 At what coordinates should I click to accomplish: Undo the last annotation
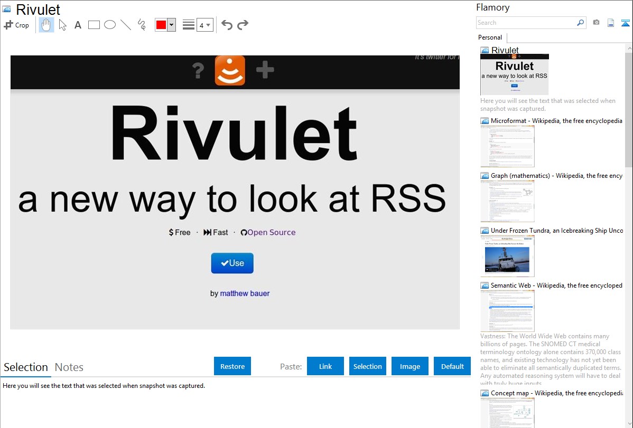(x=227, y=25)
